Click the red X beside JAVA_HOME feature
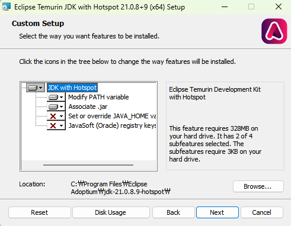The image size is (291, 226). pyautogui.click(x=53, y=116)
